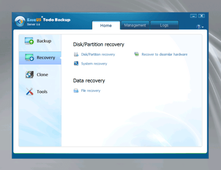Open the Disk/Partition recovery link

[98, 55]
